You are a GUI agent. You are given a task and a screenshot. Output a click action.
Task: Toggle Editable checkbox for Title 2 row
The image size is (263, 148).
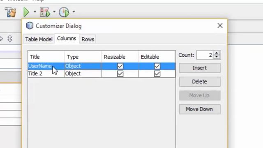(157, 74)
